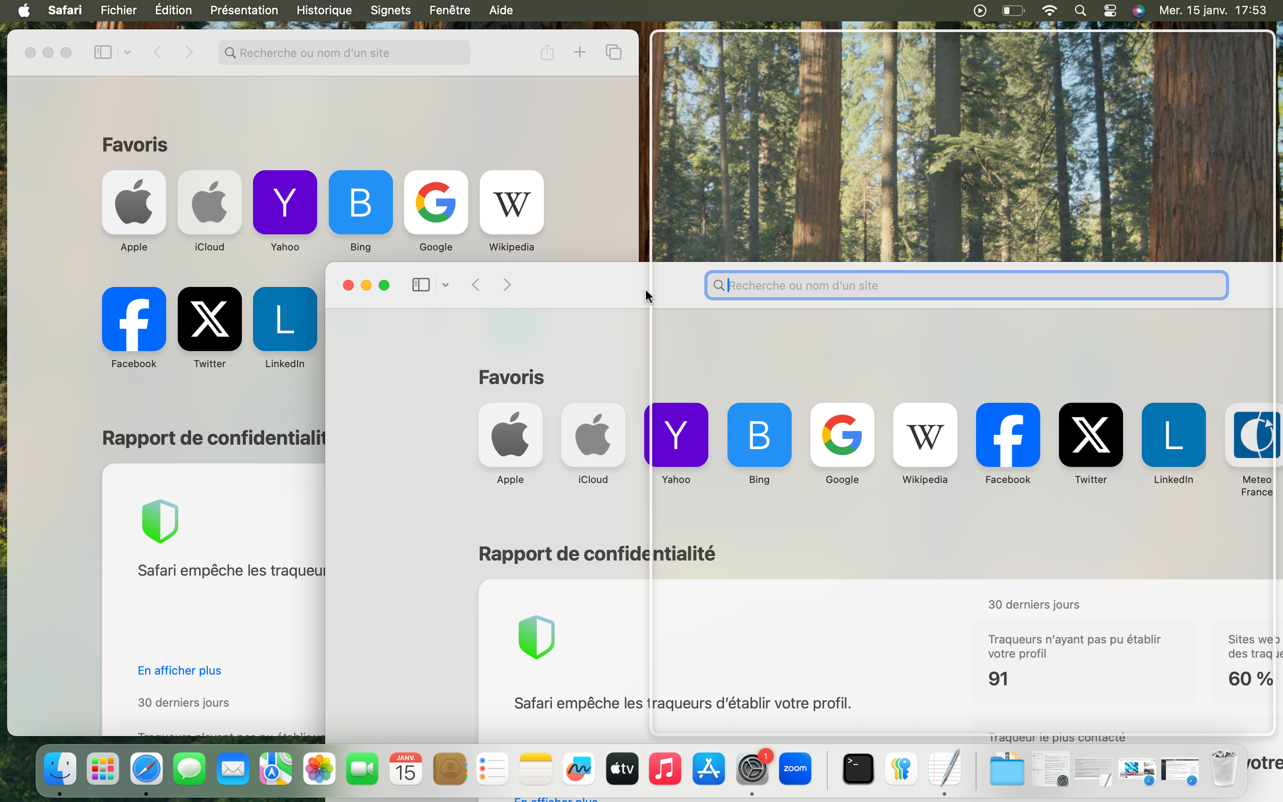Open Siri from menu bar
The image size is (1283, 802).
pyautogui.click(x=1138, y=10)
